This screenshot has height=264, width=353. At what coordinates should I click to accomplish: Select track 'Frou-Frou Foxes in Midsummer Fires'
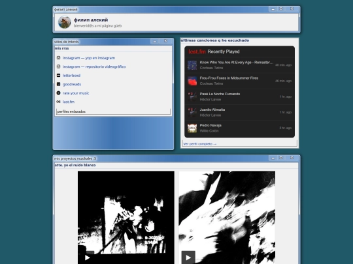(x=229, y=78)
